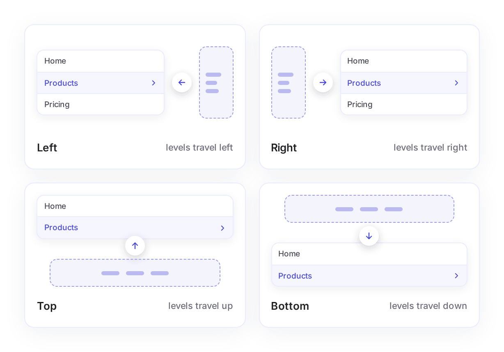This screenshot has width=504, height=352.
Task: Select Pricing in the Left card menu
Action: point(101,104)
